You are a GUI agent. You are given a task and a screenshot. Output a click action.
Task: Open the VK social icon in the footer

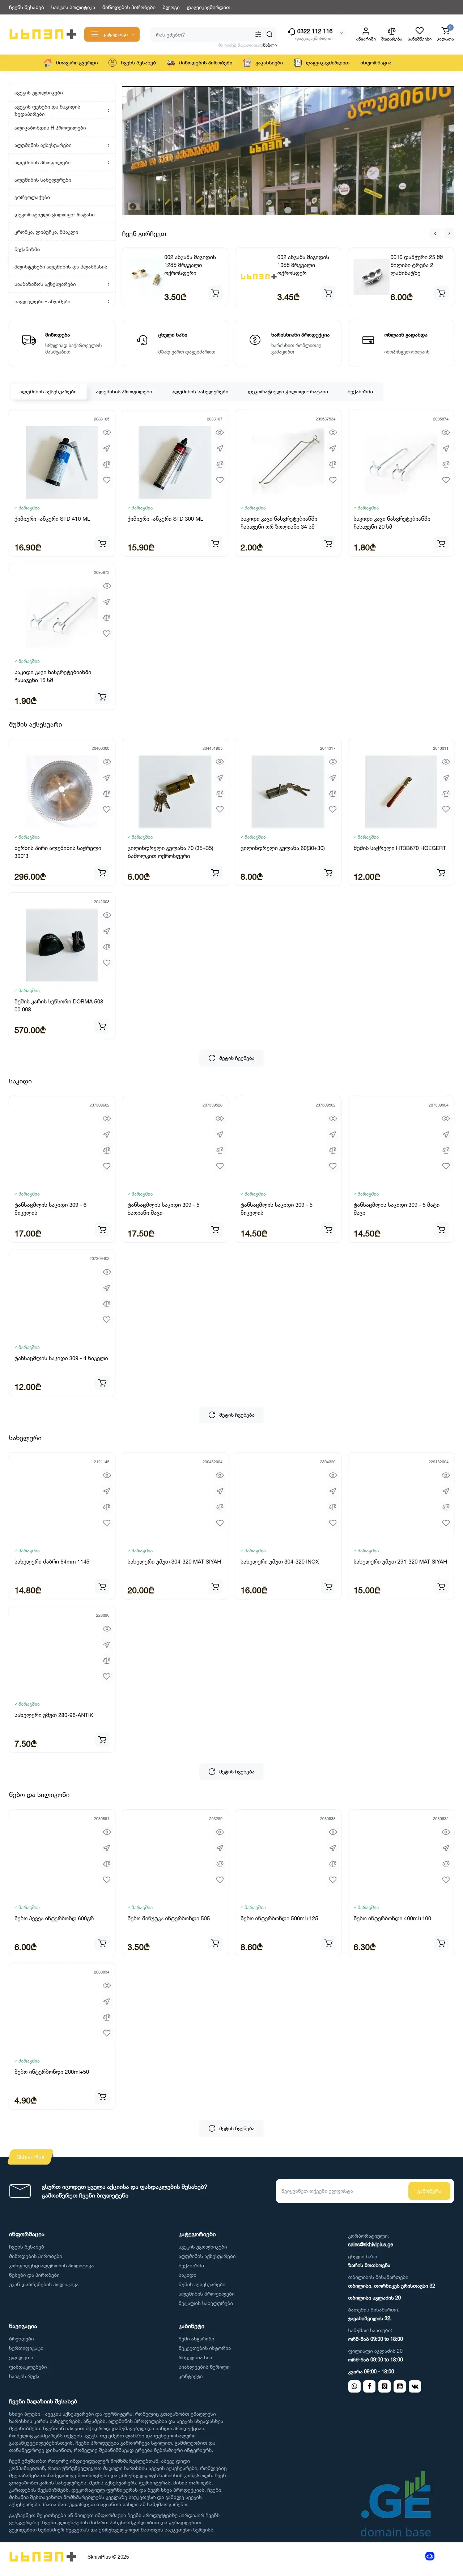pos(415,2386)
